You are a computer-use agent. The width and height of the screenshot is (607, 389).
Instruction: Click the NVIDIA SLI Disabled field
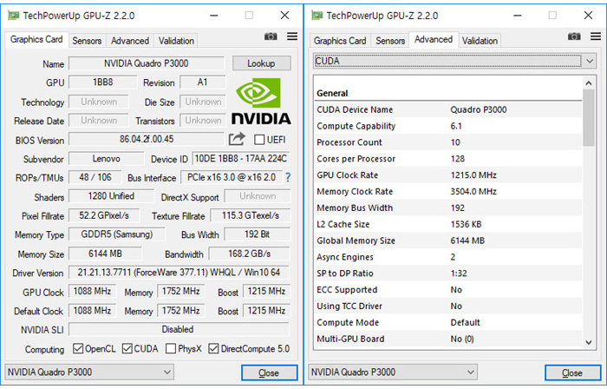(x=179, y=329)
